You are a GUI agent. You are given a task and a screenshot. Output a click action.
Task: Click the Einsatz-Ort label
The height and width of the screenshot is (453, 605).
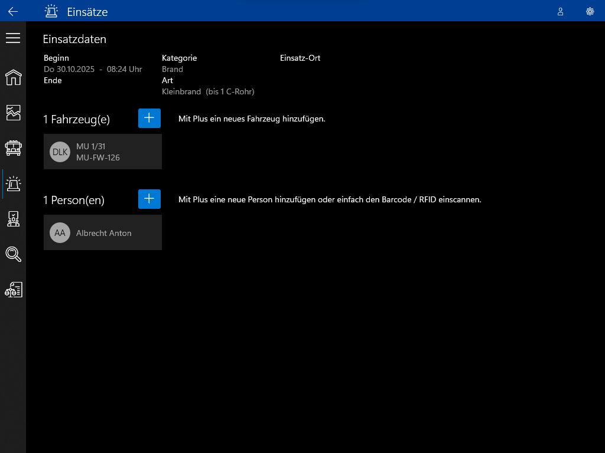pos(300,58)
